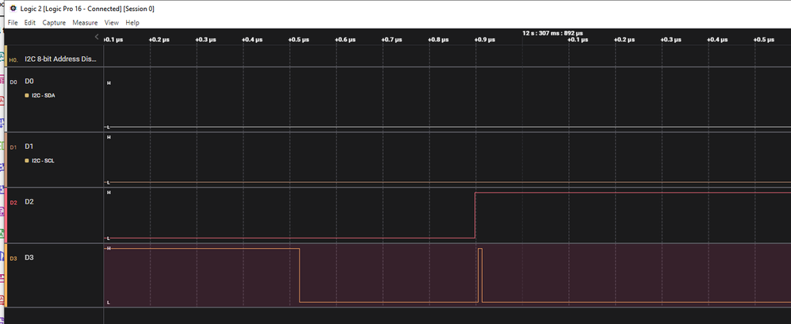
Task: Click the +0.9 µs tick on the time ruler
Action: point(485,40)
